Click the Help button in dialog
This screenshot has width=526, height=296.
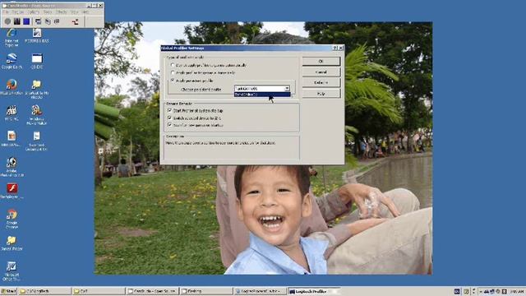tap(321, 94)
